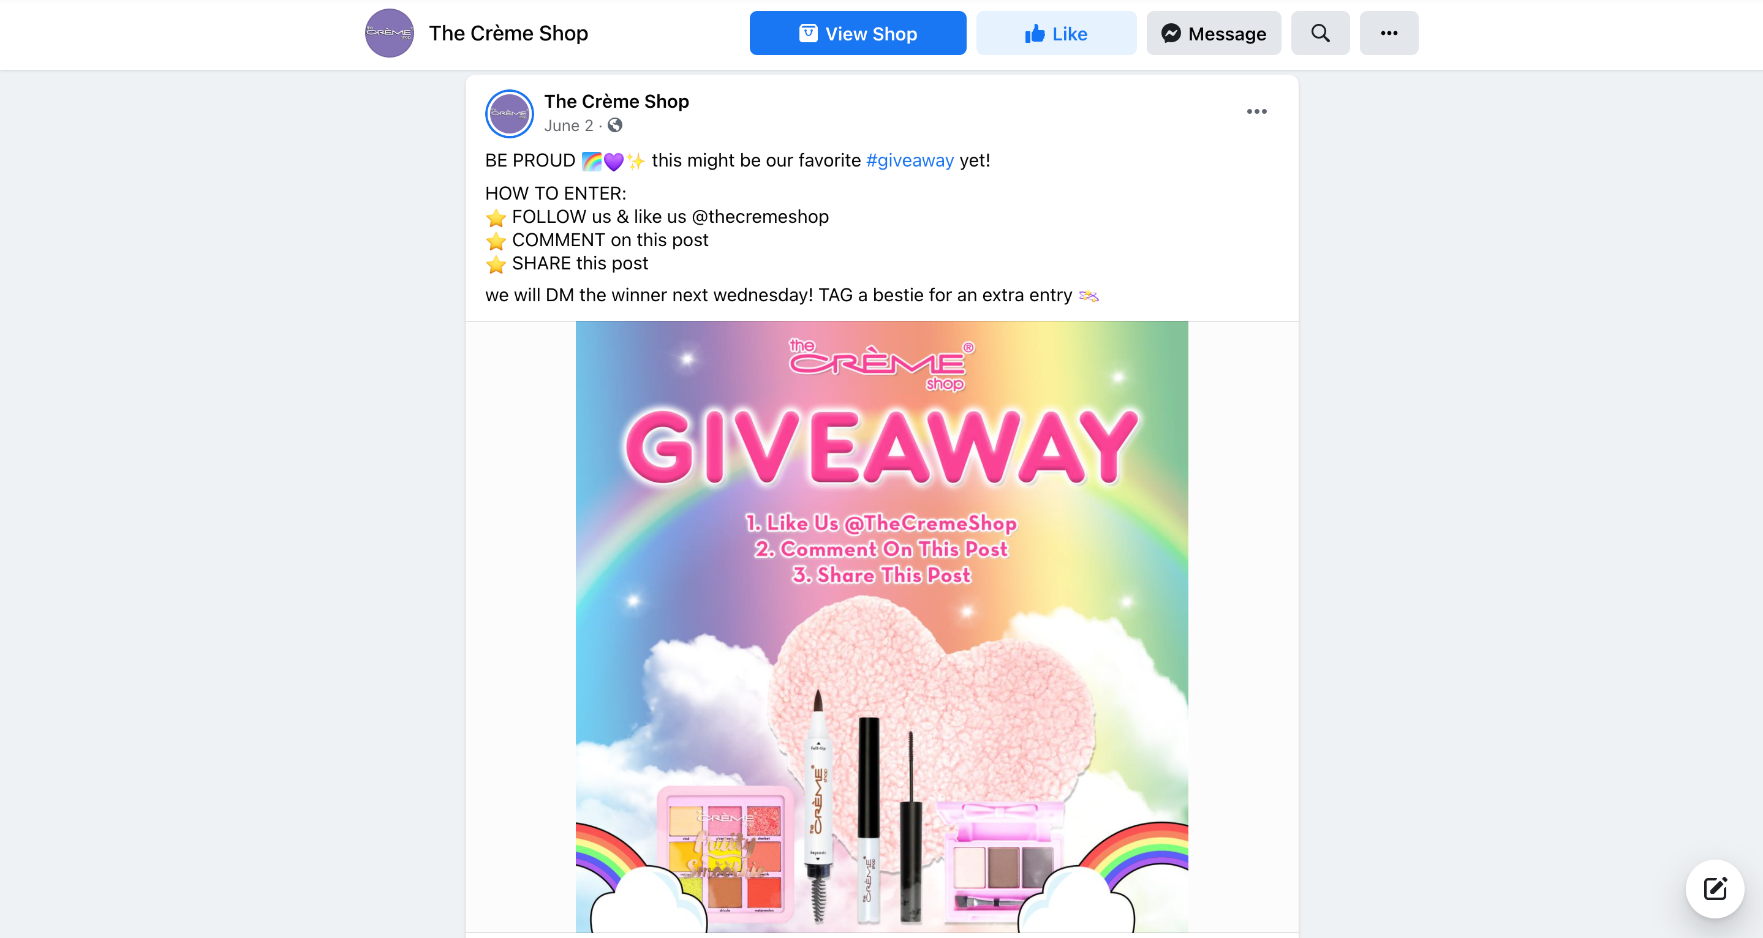This screenshot has width=1763, height=938.
Task: Click the Messenger icon in Message button
Action: [x=1170, y=34]
